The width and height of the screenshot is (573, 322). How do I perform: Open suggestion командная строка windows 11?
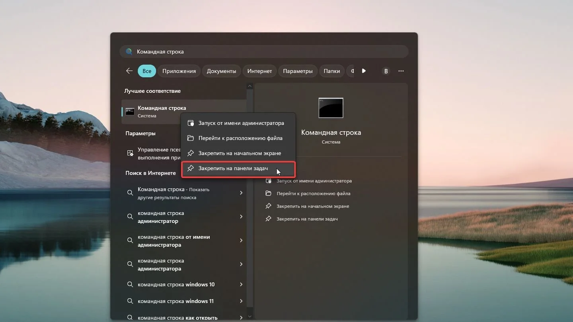click(x=183, y=301)
